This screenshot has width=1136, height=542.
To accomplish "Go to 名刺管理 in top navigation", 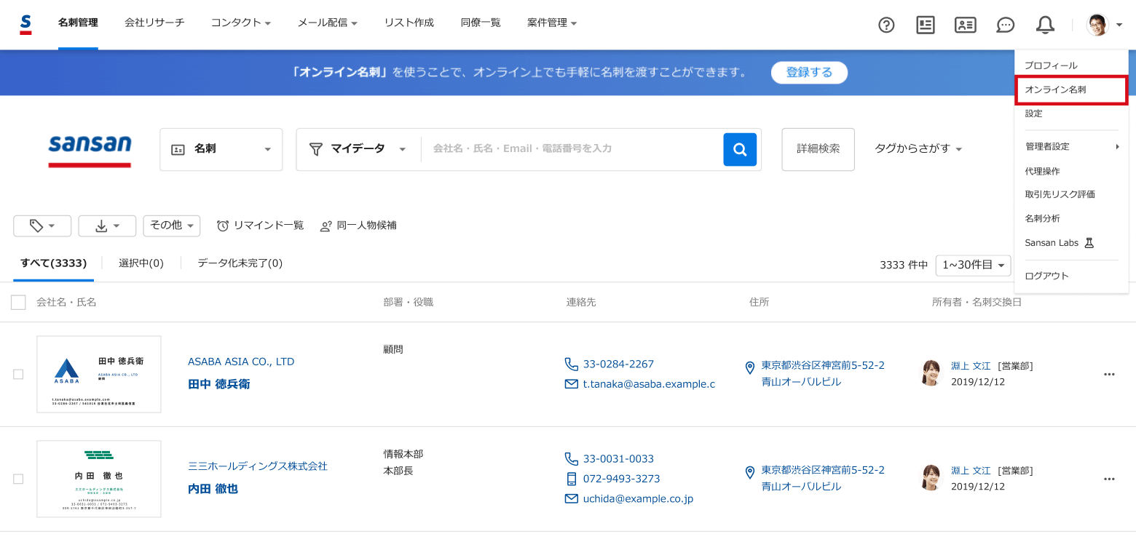I will click(x=78, y=23).
